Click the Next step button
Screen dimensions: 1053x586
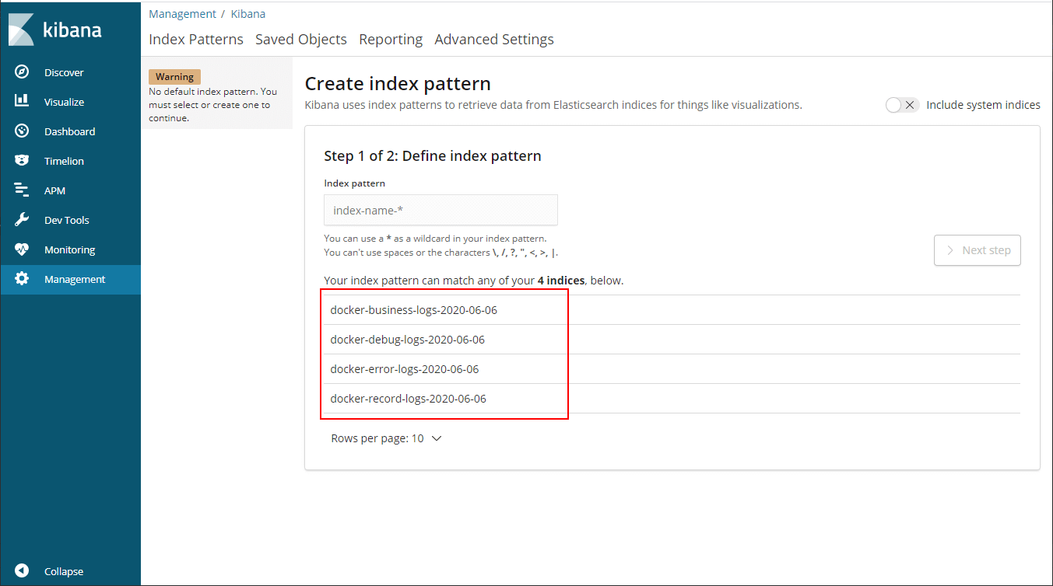[x=978, y=250]
